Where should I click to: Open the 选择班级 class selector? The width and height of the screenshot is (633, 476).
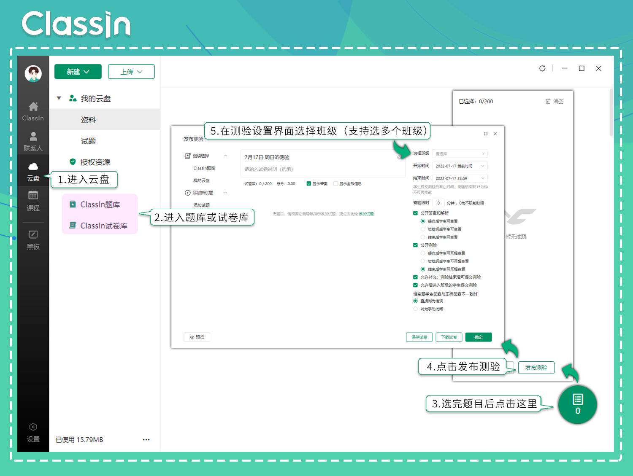(x=460, y=153)
